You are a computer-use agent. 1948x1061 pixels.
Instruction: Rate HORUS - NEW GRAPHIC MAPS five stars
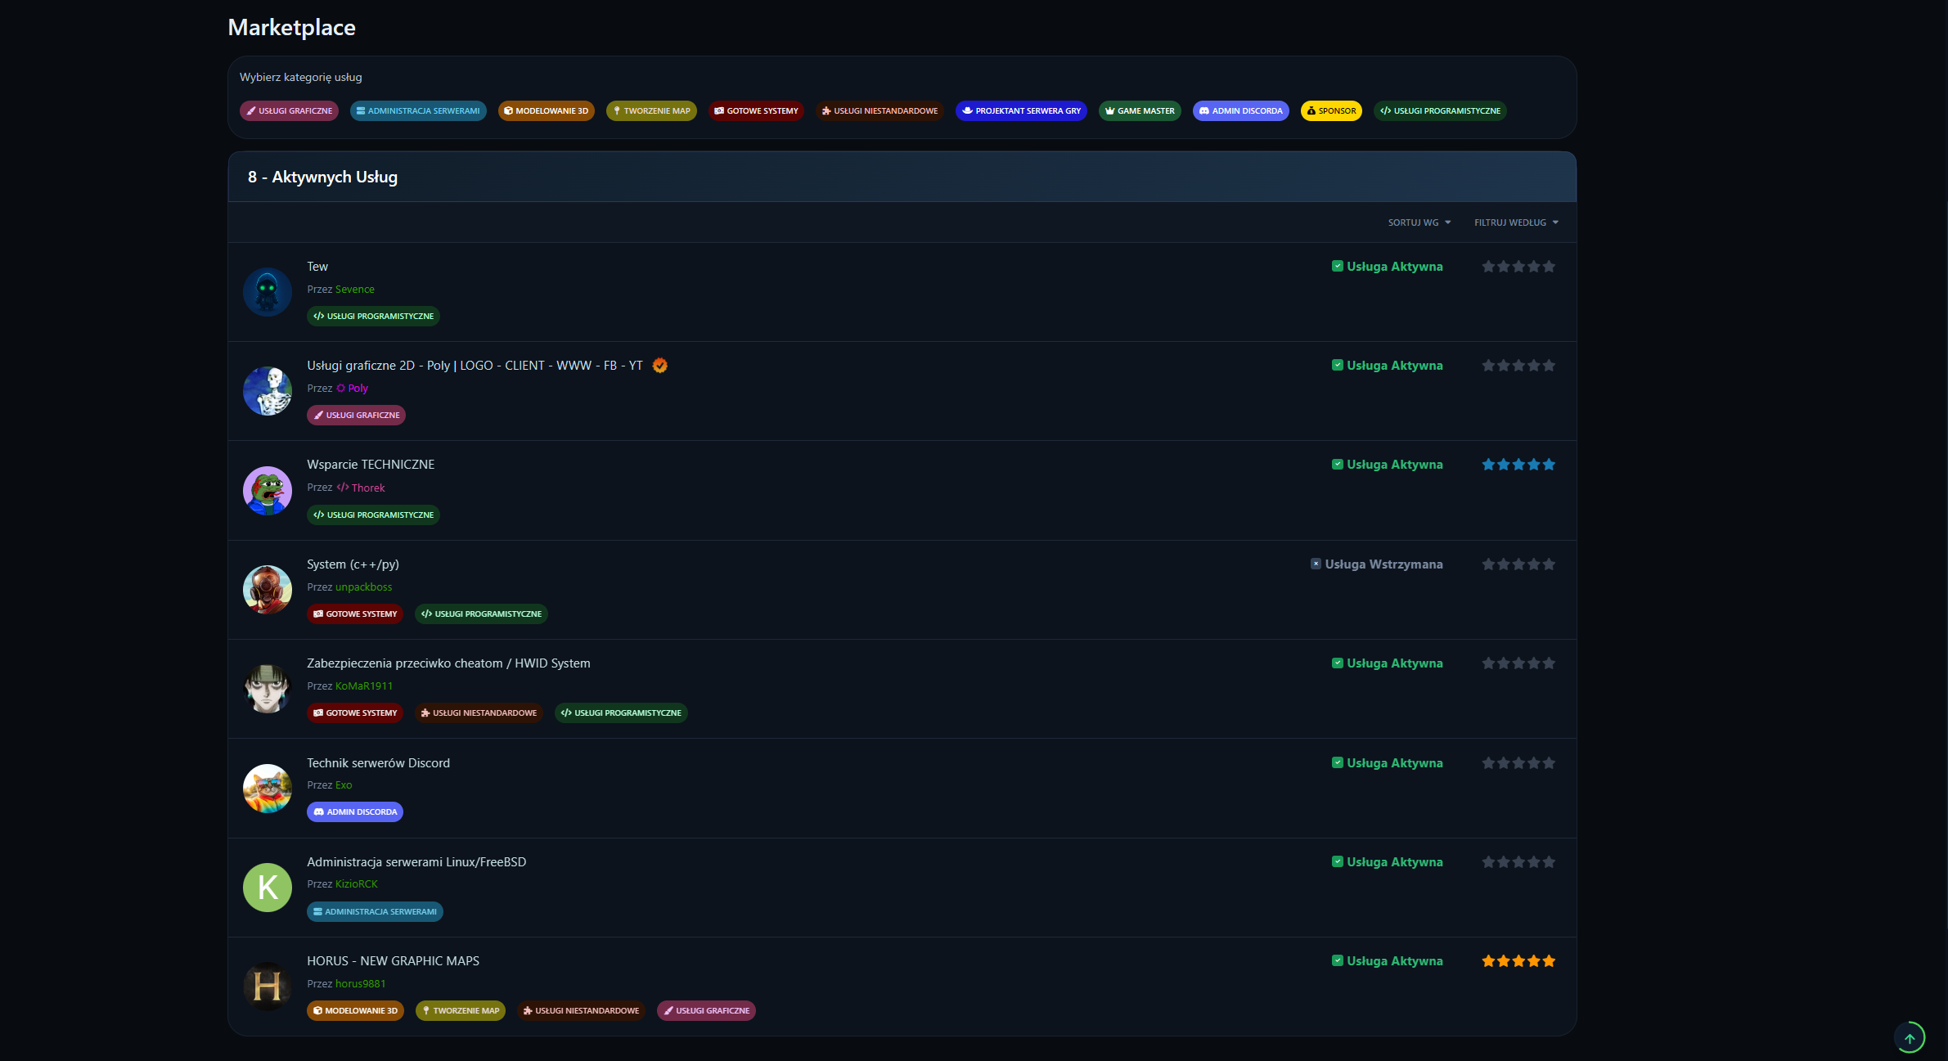(1550, 960)
